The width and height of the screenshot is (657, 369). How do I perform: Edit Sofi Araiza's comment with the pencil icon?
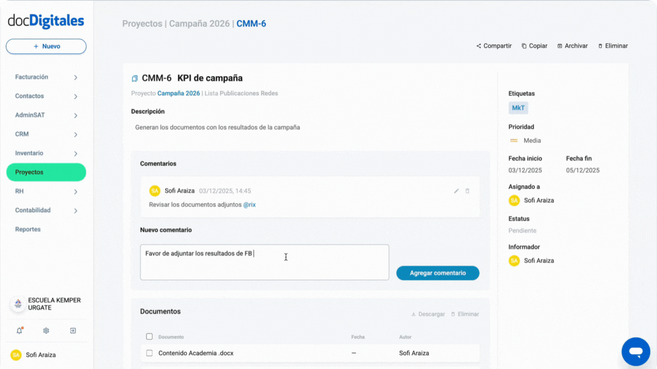pos(456,190)
